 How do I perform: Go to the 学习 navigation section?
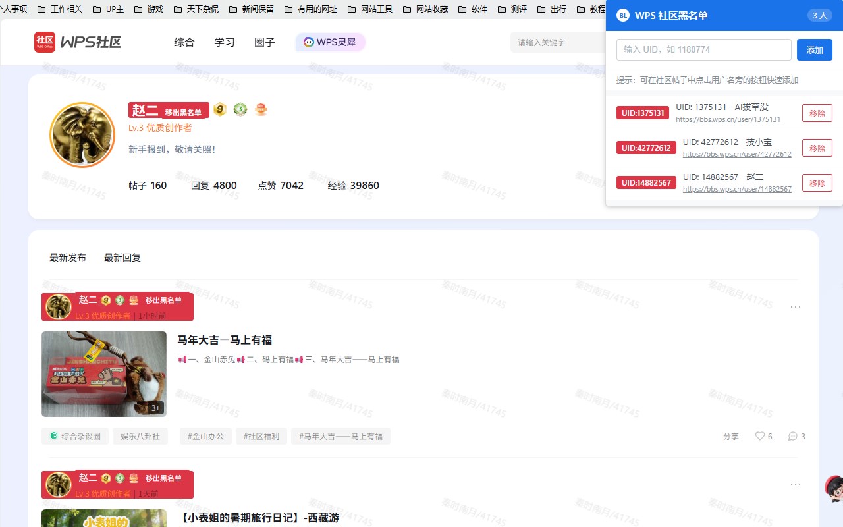coord(225,42)
